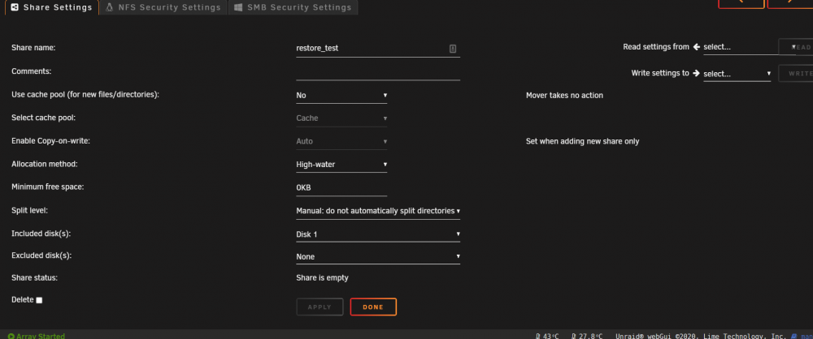Click 'Share is empty' status text
This screenshot has width=813, height=339.
[x=322, y=278]
